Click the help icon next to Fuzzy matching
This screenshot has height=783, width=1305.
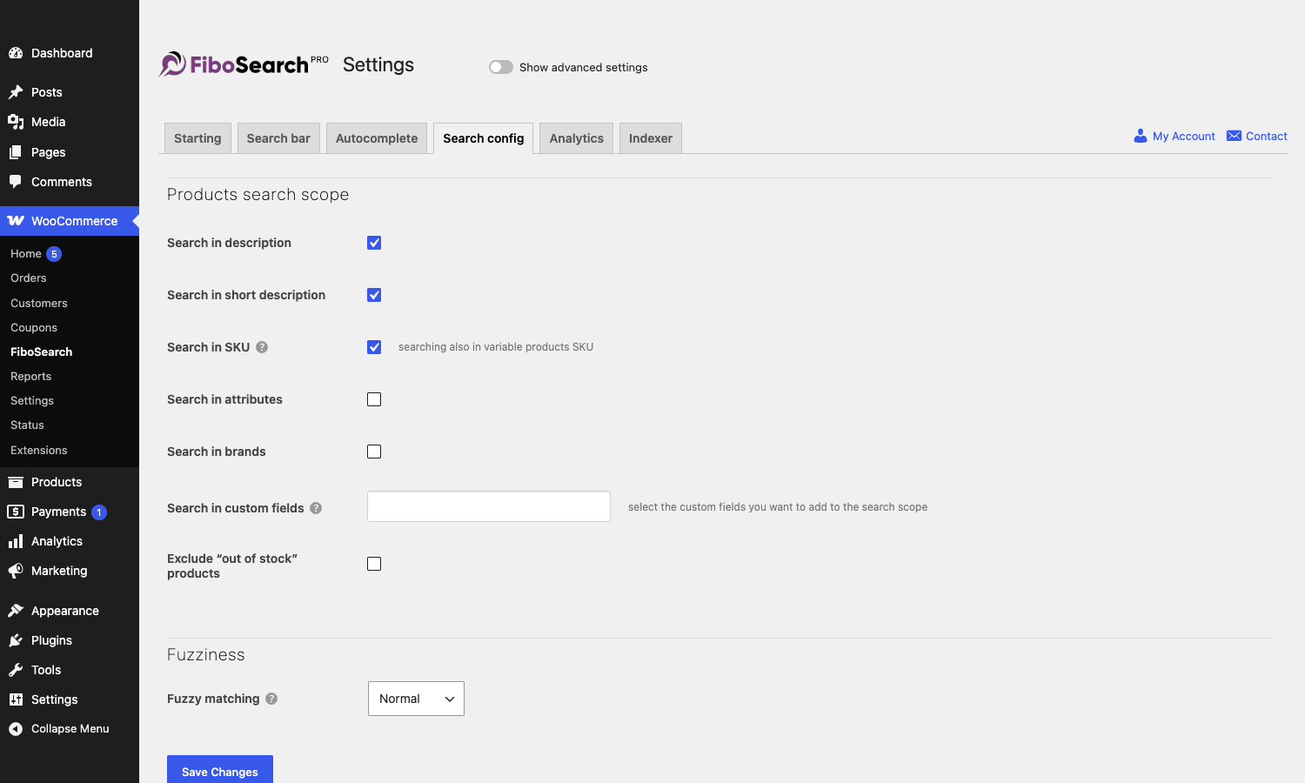click(271, 699)
